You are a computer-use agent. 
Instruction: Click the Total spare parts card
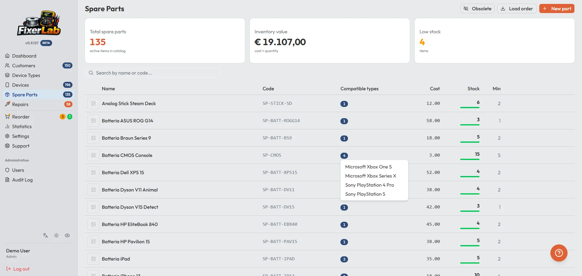[165, 41]
